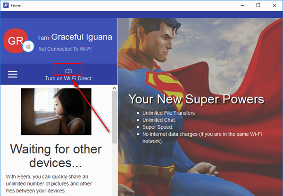The height and width of the screenshot is (196, 283).
Task: Click 'Your New Super Powers' heading
Action: (x=196, y=99)
